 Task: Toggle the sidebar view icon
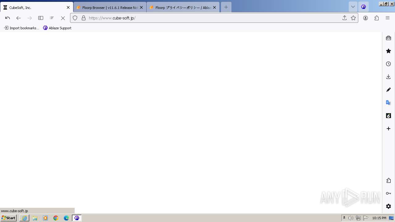(41, 18)
